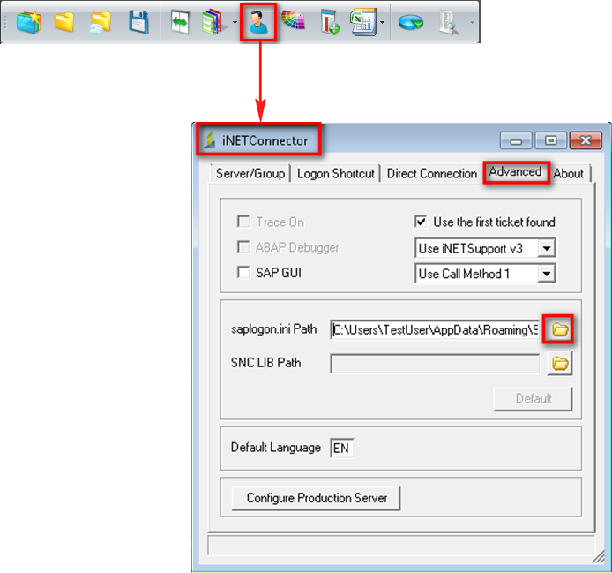This screenshot has height=573, width=612.
Task: Click into the Default Language field
Action: click(x=341, y=449)
